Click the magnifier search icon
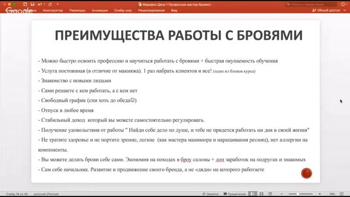Image resolution: width=350 pixels, height=197 pixels. tap(288, 4)
